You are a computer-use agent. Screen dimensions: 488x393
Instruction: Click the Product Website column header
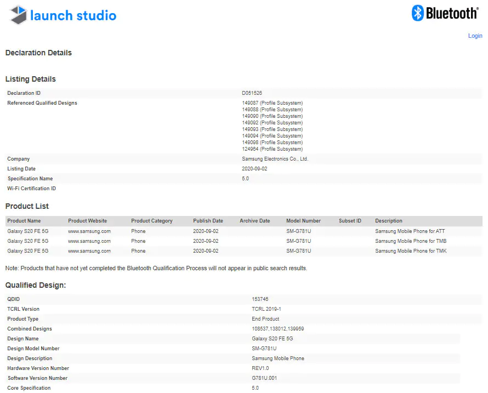87,220
